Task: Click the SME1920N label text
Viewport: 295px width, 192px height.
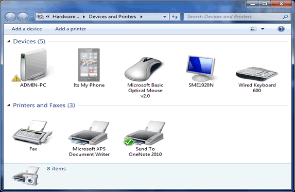Action: [x=201, y=85]
